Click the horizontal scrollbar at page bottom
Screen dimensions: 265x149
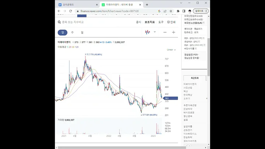click(x=122, y=148)
